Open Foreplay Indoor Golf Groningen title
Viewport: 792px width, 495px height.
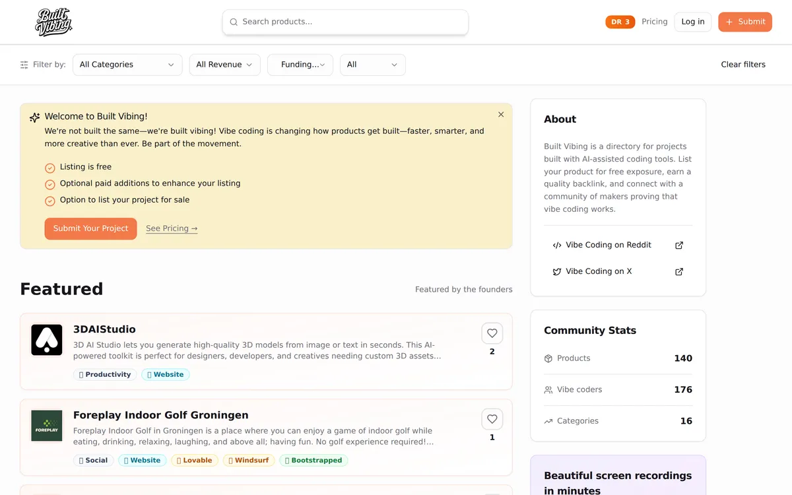pyautogui.click(x=161, y=415)
